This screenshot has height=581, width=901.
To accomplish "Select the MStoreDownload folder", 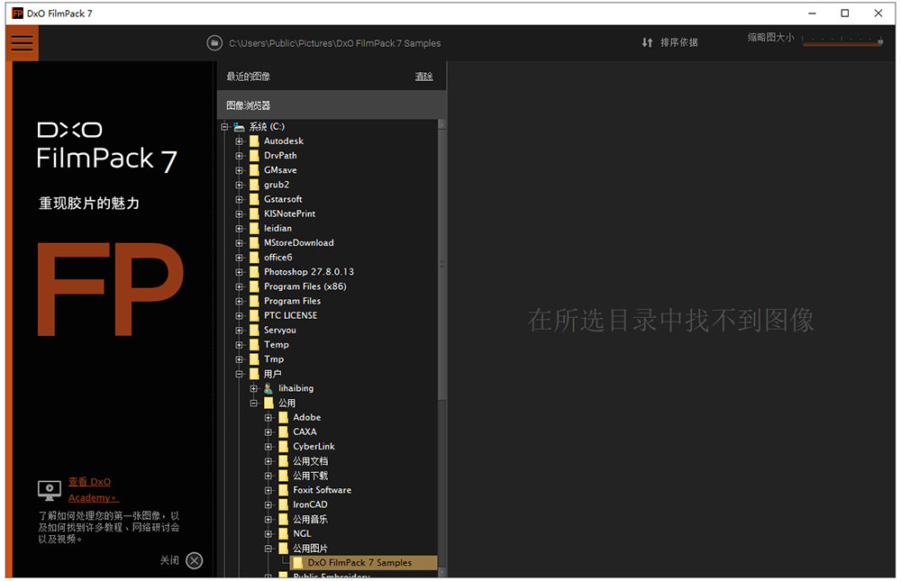I will tap(299, 242).
